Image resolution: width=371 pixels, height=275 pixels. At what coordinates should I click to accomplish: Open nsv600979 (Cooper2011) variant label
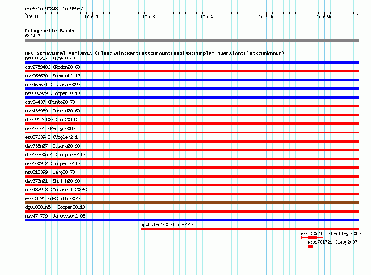coord(53,93)
